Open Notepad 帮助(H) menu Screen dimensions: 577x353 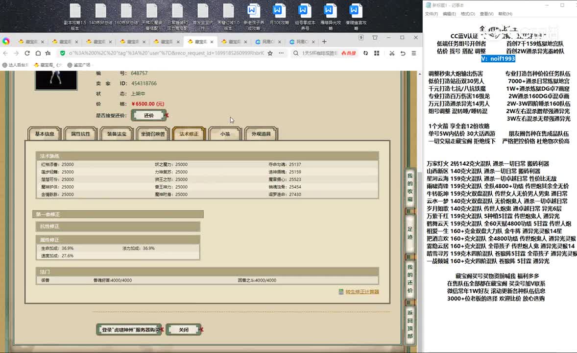(505, 14)
